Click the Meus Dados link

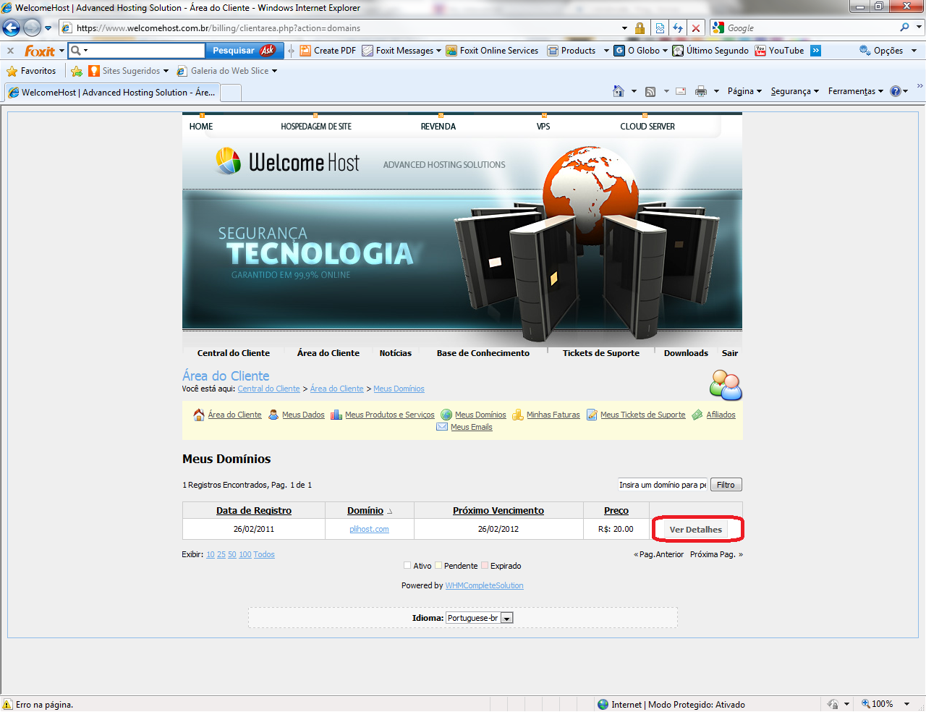tap(302, 415)
